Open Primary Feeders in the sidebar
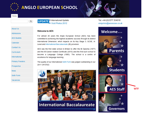Screen dimensions: 146x115 tap(18, 61)
